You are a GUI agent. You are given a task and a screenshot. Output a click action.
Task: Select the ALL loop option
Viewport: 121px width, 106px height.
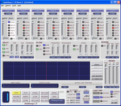tap(111, 96)
